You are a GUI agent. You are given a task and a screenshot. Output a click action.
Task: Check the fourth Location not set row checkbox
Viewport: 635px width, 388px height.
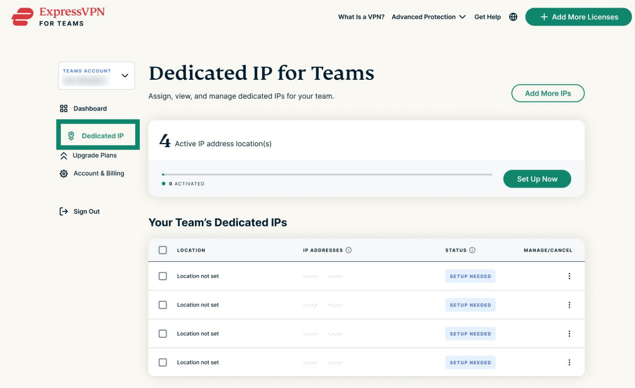pyautogui.click(x=163, y=362)
